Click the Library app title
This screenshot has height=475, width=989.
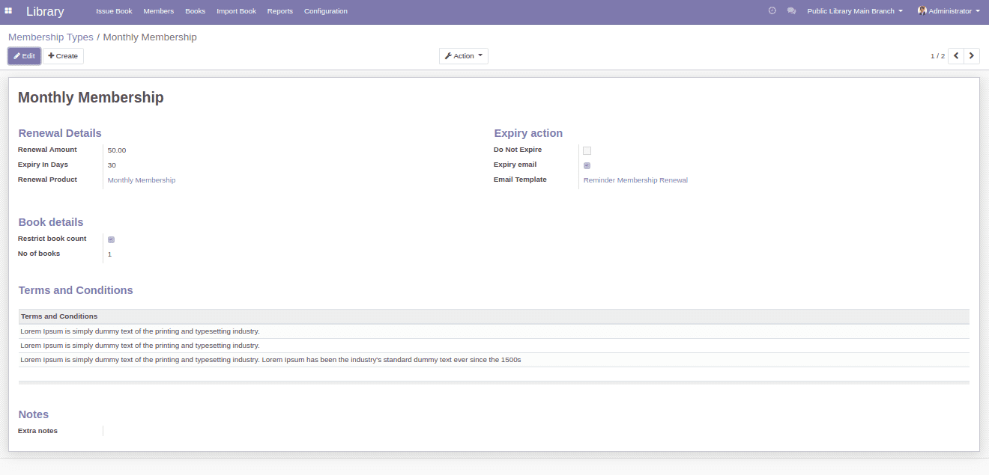point(45,11)
